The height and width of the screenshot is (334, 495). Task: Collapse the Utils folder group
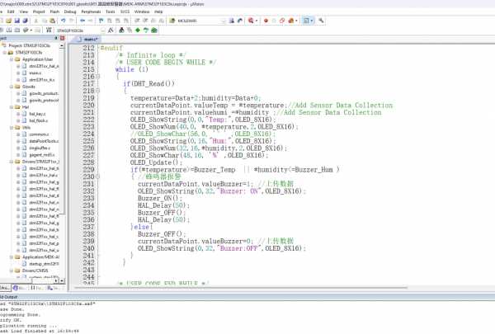pyautogui.click(x=12, y=128)
